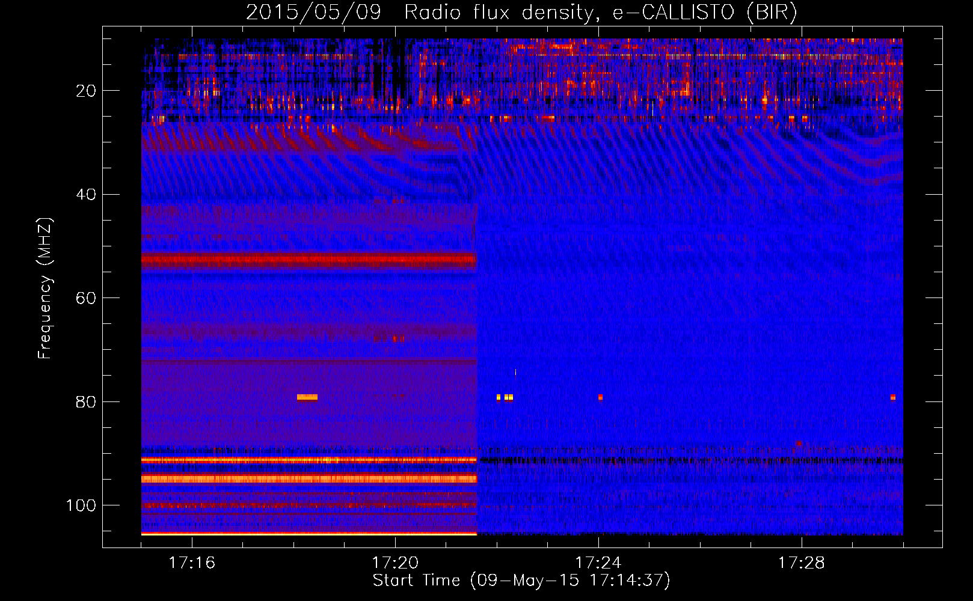This screenshot has width=973, height=601.
Task: Click the 100 MHz frequency tick label
Action: click(81, 505)
